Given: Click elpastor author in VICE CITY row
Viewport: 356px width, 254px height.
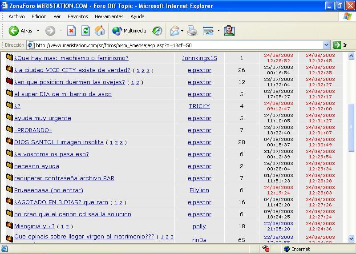Looking at the screenshot, I should click(x=199, y=70).
